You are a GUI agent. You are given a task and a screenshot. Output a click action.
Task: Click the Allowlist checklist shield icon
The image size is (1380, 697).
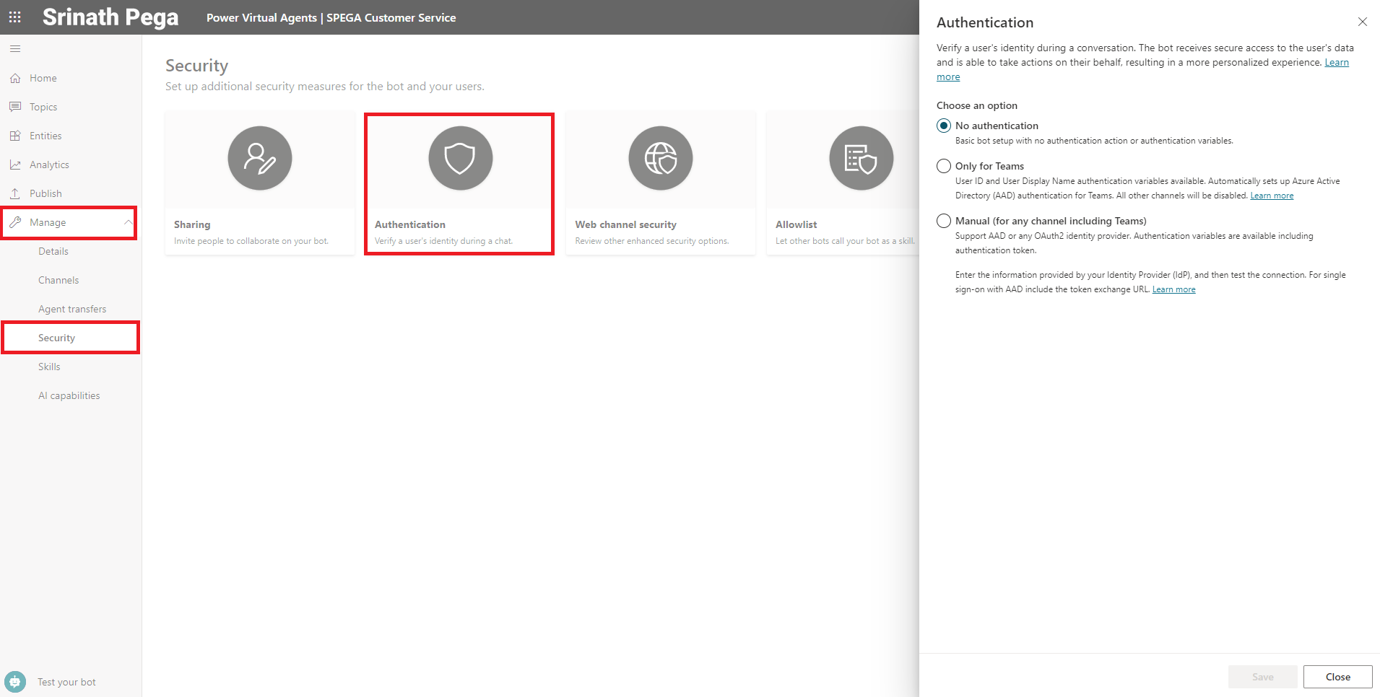[861, 158]
